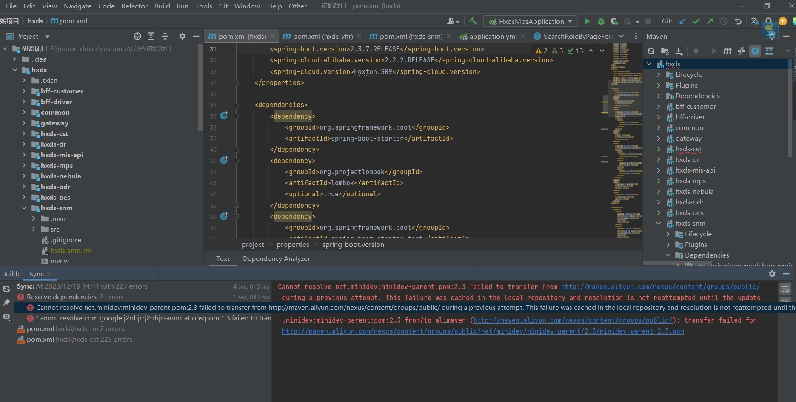
Task: Click the editor vertical scrollbar error stripe
Action: click(x=605, y=102)
